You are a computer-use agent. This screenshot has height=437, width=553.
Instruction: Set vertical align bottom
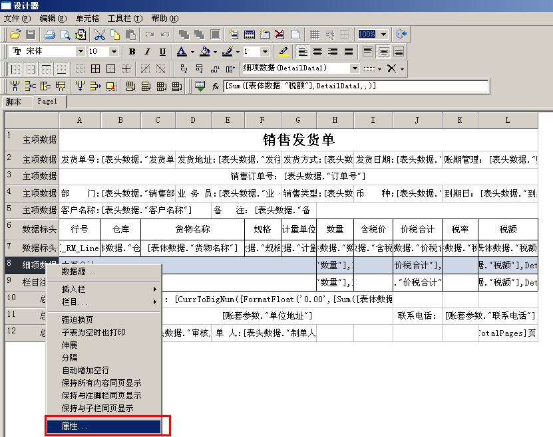click(399, 52)
